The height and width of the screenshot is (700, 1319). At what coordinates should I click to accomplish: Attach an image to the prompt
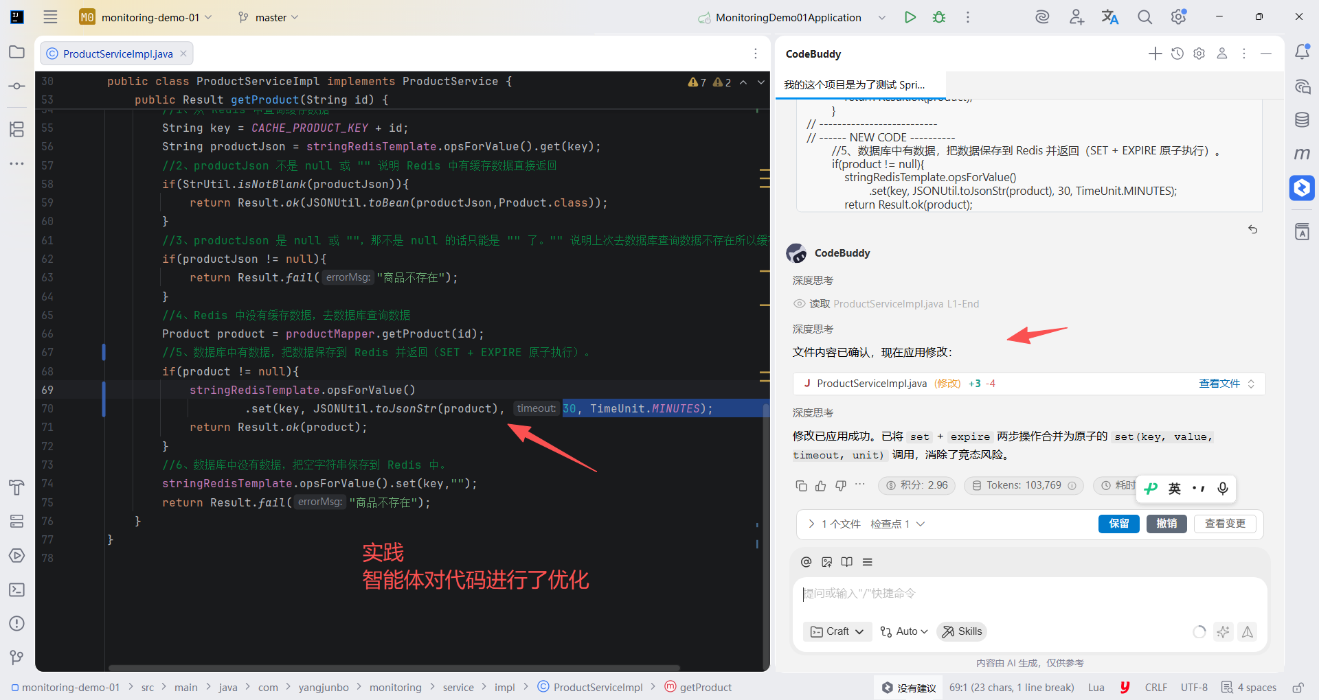click(x=827, y=562)
